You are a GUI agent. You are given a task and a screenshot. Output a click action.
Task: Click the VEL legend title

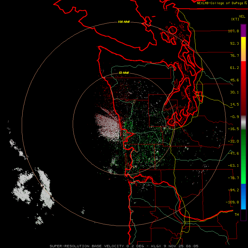[x=242, y=17]
